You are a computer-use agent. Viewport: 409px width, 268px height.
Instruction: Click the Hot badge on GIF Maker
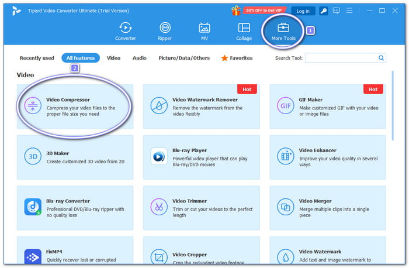point(373,90)
